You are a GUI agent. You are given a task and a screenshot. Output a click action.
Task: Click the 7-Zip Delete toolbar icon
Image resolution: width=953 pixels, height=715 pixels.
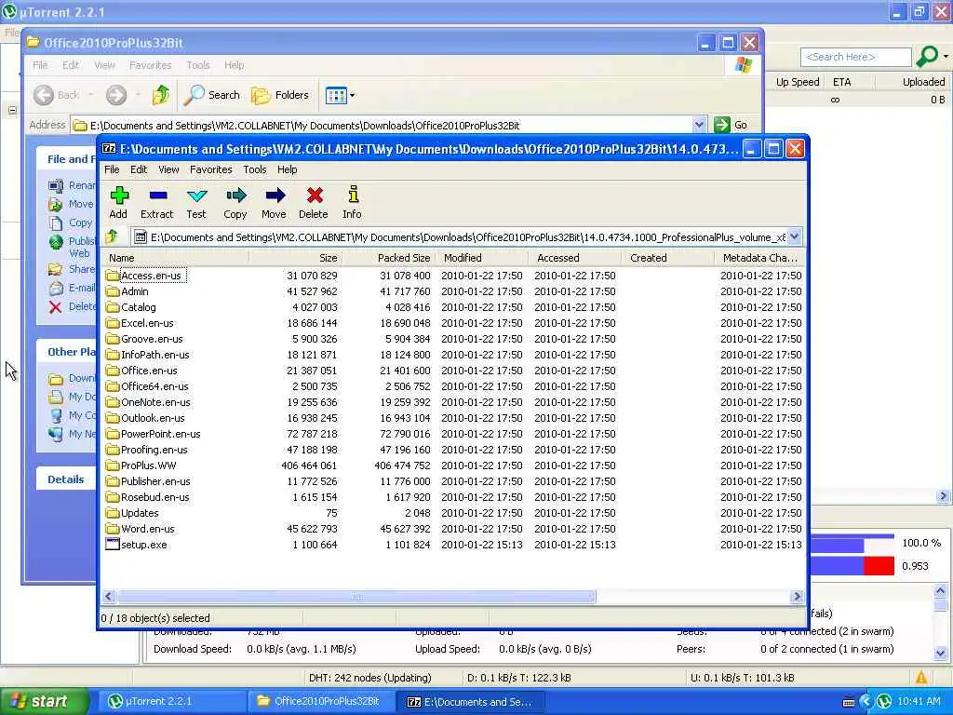[x=315, y=196]
